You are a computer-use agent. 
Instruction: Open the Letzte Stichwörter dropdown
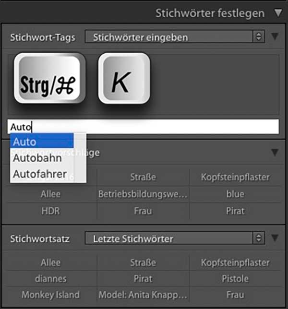click(x=175, y=238)
